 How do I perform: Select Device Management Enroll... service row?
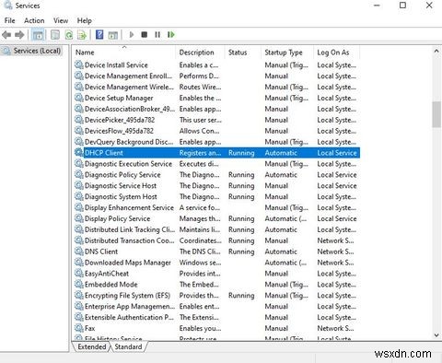pos(216,76)
